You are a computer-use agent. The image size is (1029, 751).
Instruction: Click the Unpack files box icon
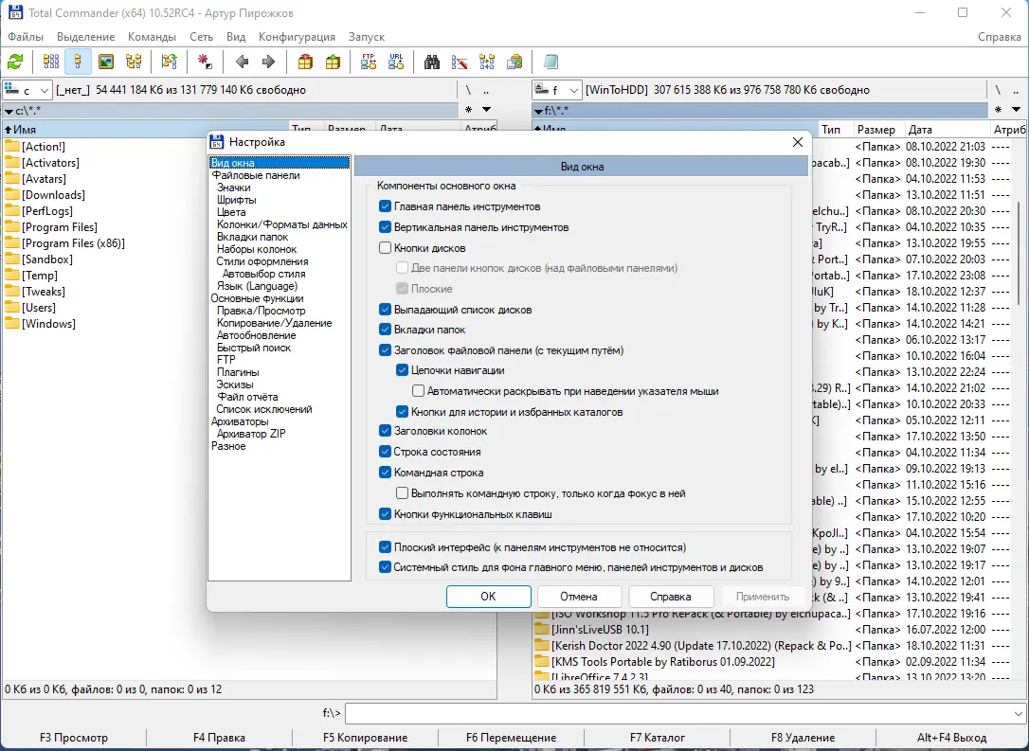point(333,63)
